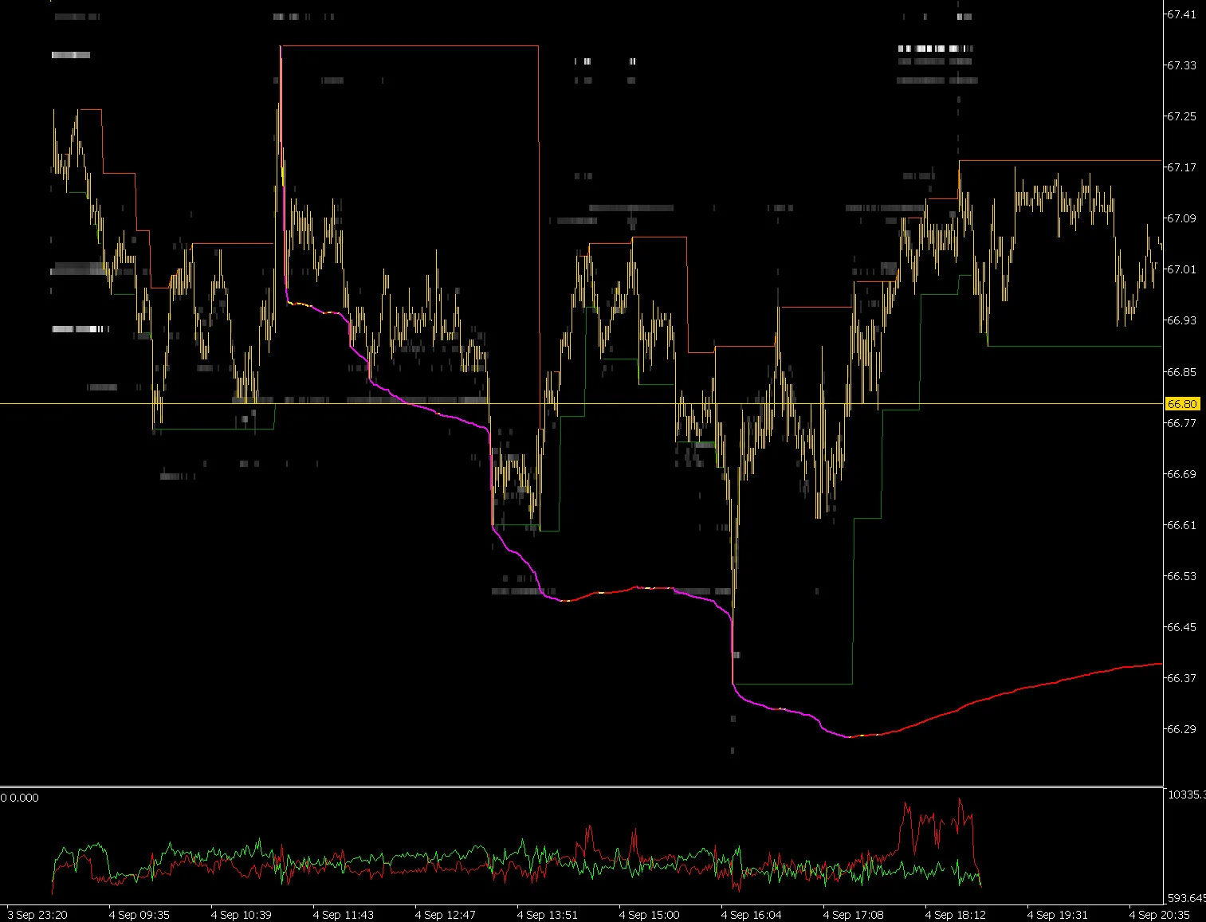Select the magenta trailing line segment
Screen dimensions: 1206x922
click(x=430, y=411)
